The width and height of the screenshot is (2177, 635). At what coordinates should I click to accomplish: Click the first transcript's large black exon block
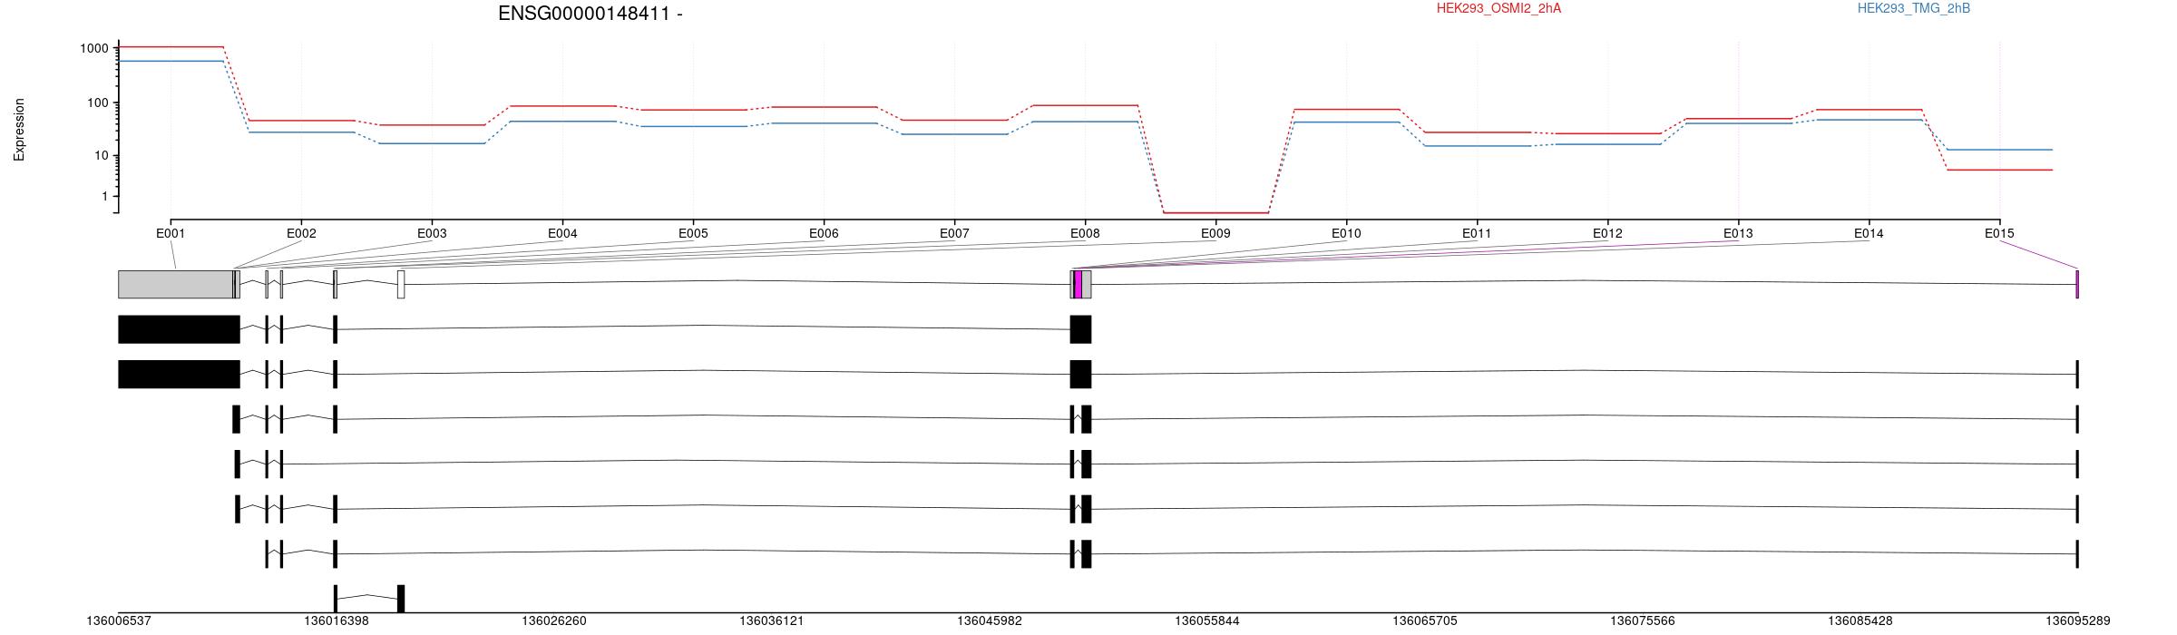click(179, 329)
